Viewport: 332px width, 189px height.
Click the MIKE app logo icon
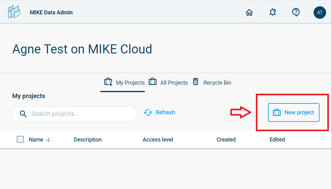[14, 12]
